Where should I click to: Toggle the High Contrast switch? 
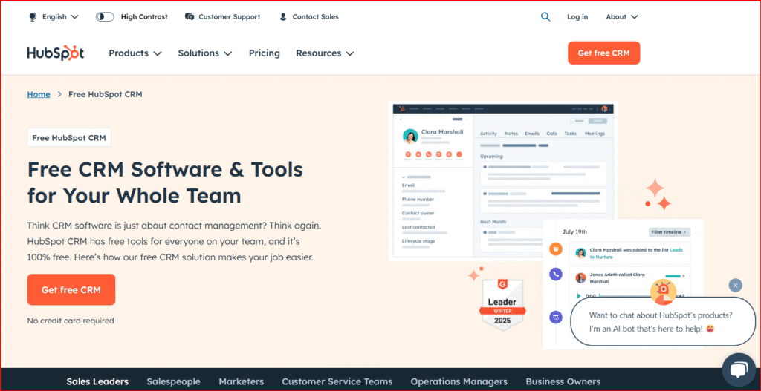[104, 16]
